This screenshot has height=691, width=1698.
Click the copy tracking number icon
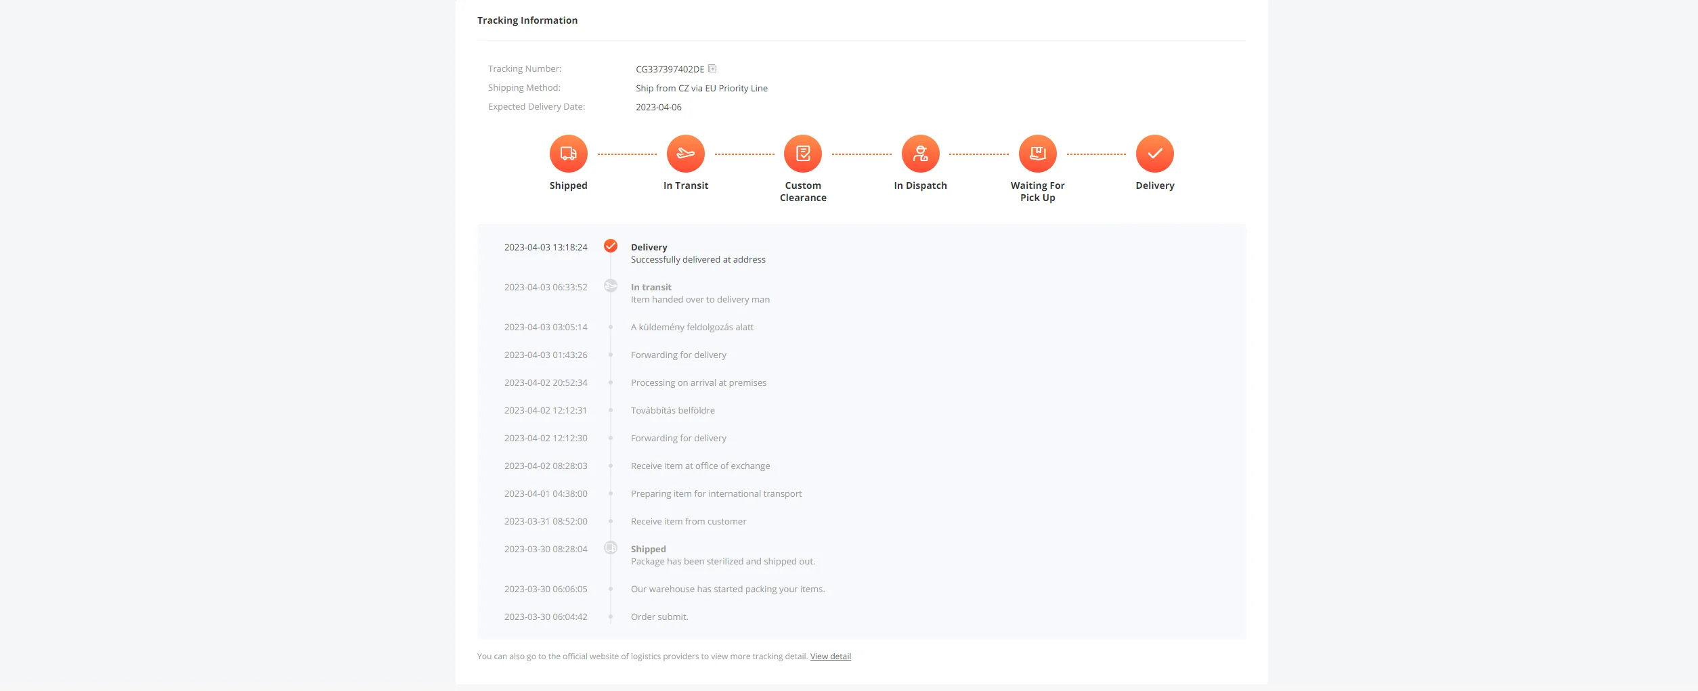(712, 69)
